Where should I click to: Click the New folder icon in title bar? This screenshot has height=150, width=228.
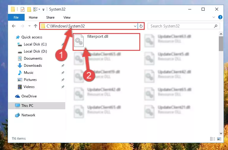tap(29, 9)
